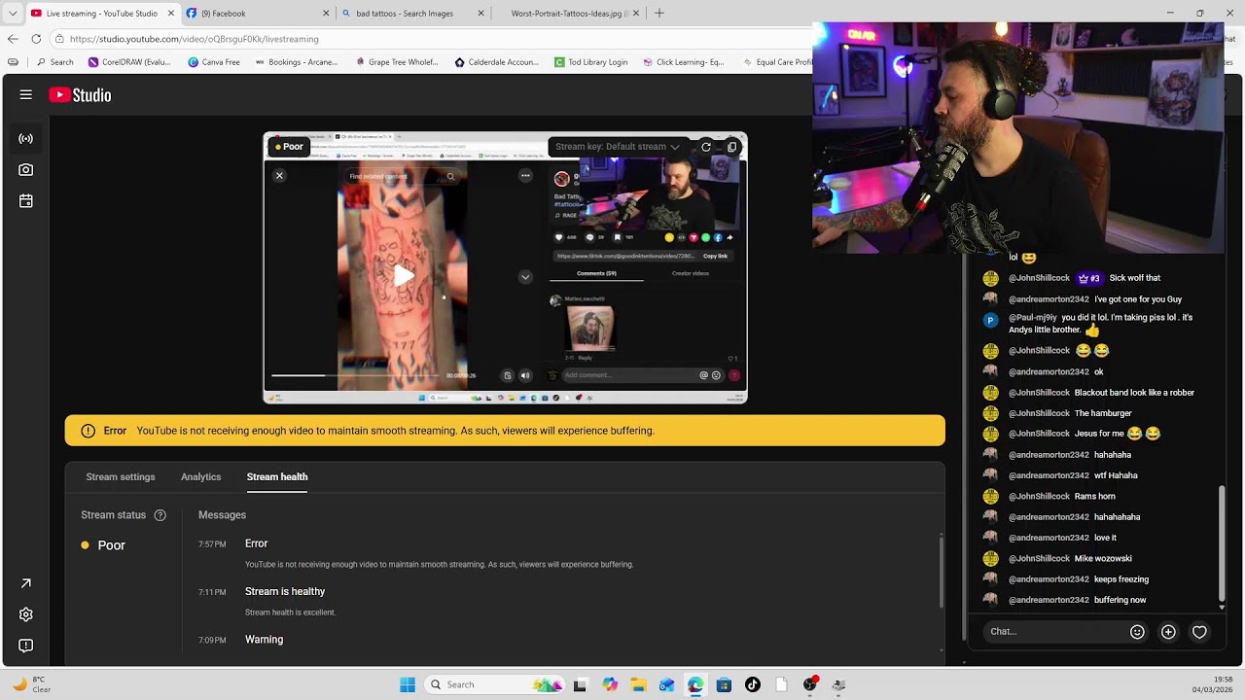
Task: Open the Bookings - Arcane bookmark
Action: [x=297, y=62]
